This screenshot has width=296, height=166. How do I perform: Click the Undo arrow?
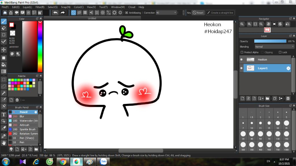point(55,13)
